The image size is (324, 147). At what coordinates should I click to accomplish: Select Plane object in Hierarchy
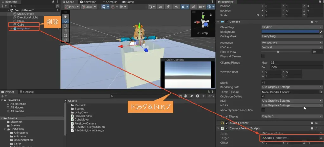21,21
